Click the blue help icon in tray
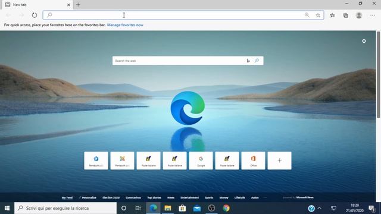 (311, 208)
